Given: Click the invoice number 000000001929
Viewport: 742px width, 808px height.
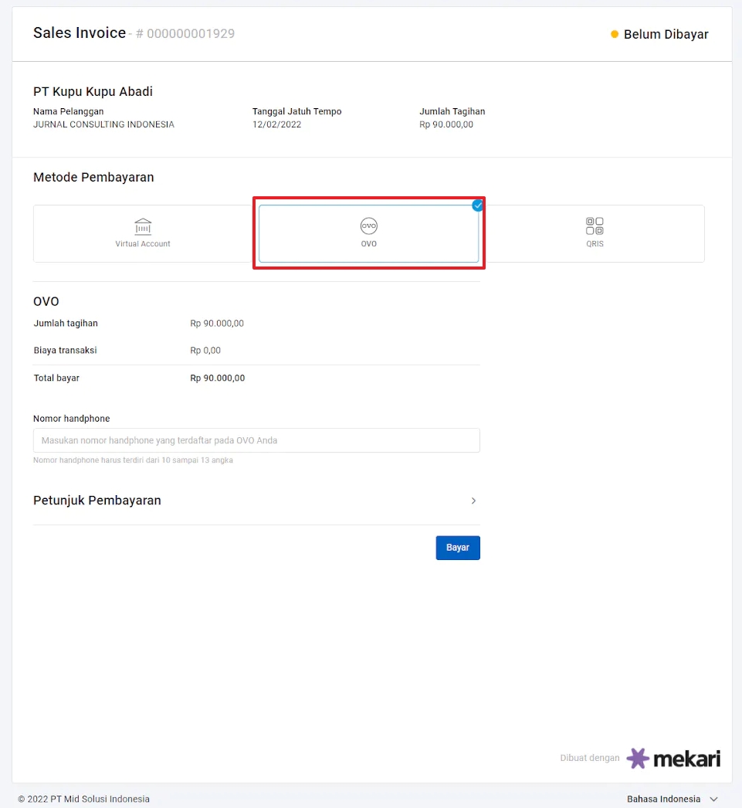Looking at the screenshot, I should 191,34.
